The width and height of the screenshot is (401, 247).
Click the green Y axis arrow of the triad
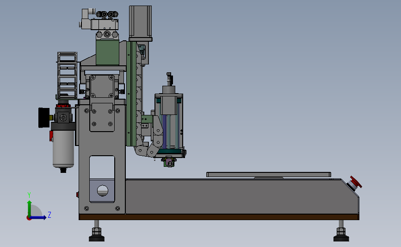coord(30,209)
